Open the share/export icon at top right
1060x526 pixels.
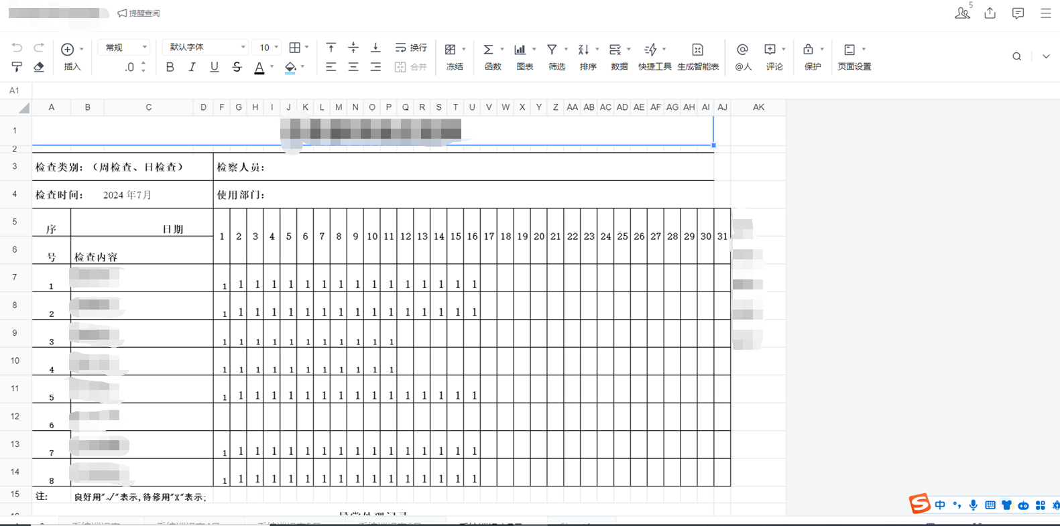click(990, 13)
